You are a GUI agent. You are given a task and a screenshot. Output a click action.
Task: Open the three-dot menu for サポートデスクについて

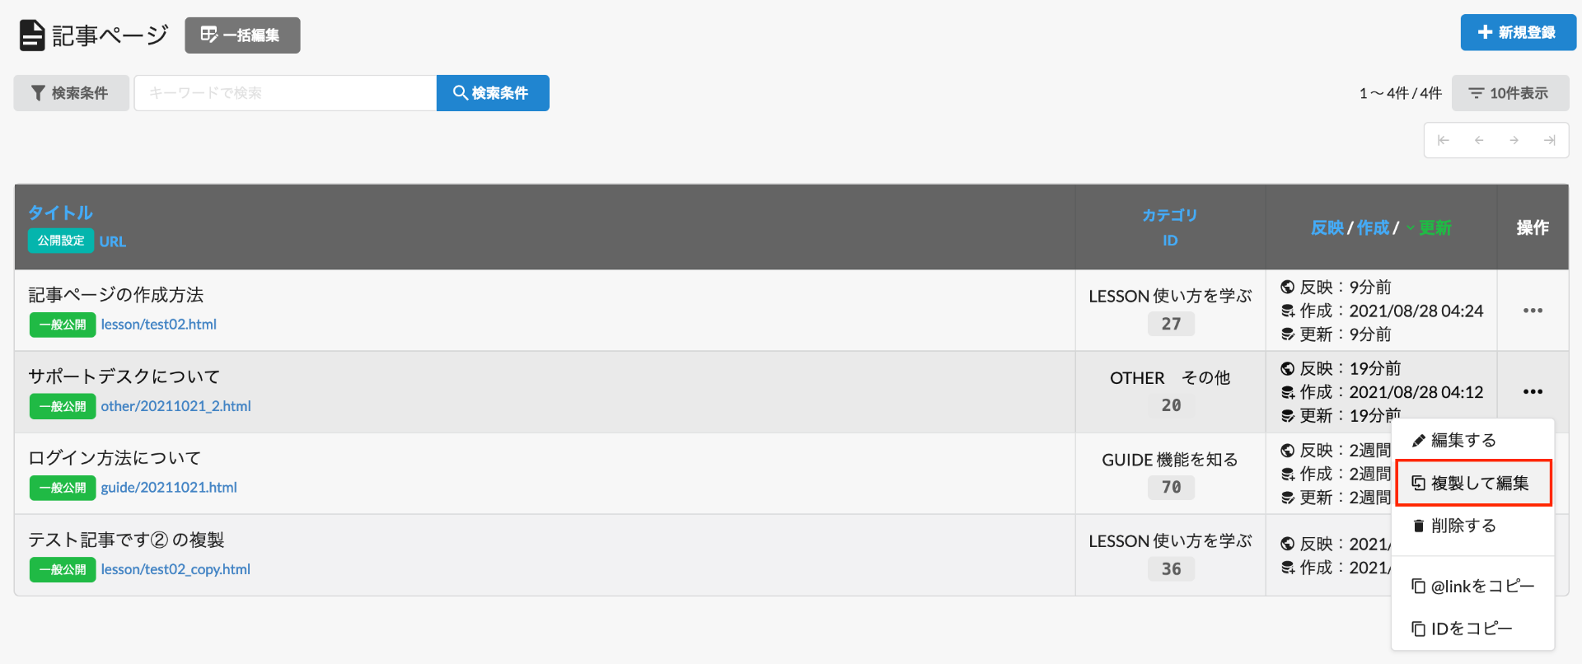point(1533,392)
